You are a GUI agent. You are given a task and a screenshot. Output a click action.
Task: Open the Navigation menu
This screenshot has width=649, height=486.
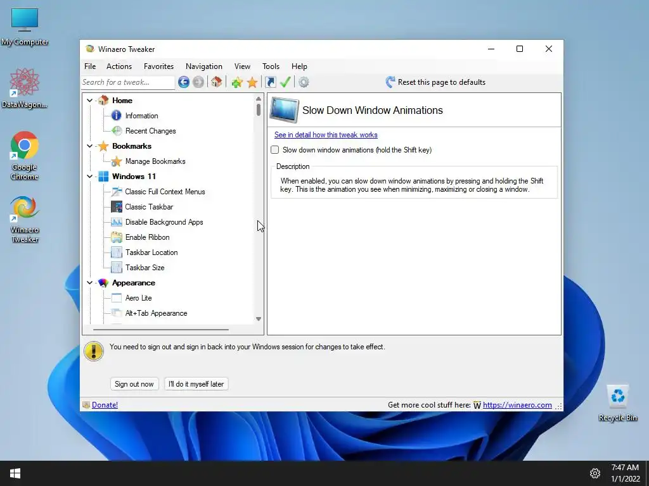tap(203, 66)
